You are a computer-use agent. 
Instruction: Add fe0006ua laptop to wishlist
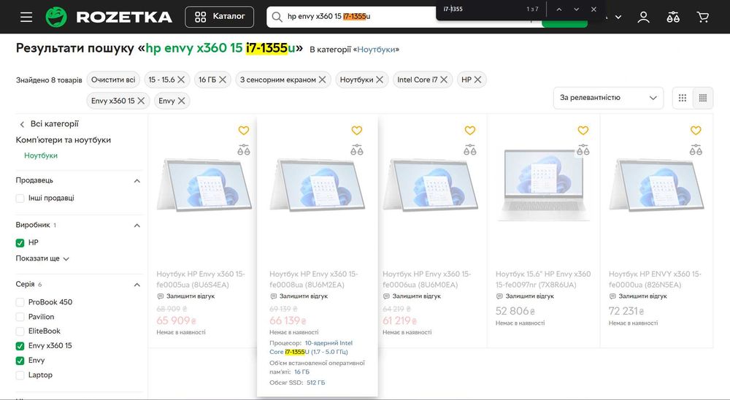coord(469,131)
